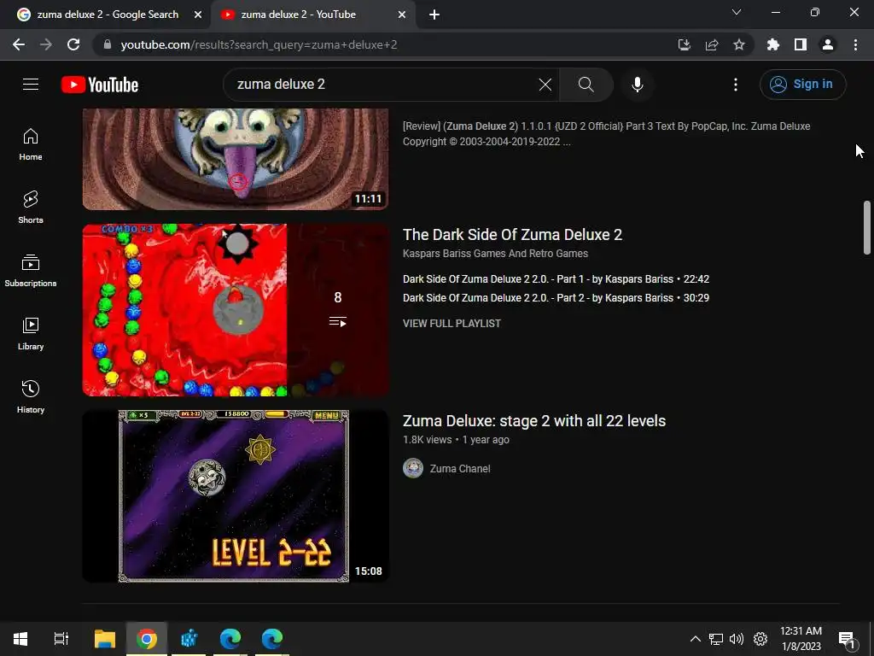Click the address bar URL
Screen dimensions: 874x656
259,44
